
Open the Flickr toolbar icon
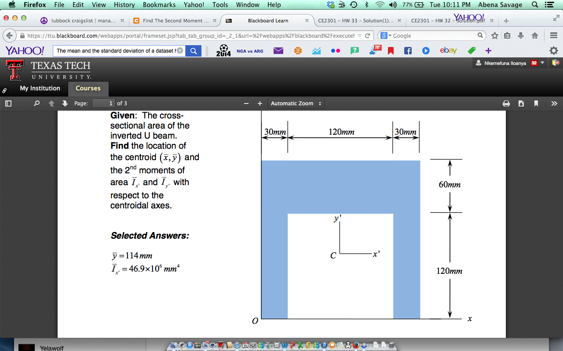pyautogui.click(x=336, y=51)
